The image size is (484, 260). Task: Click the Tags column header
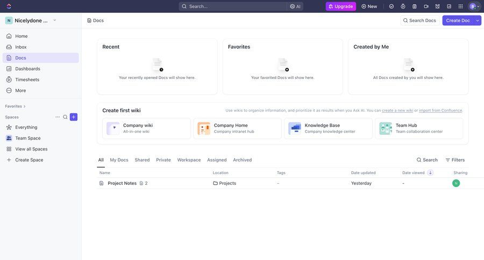[281, 173]
